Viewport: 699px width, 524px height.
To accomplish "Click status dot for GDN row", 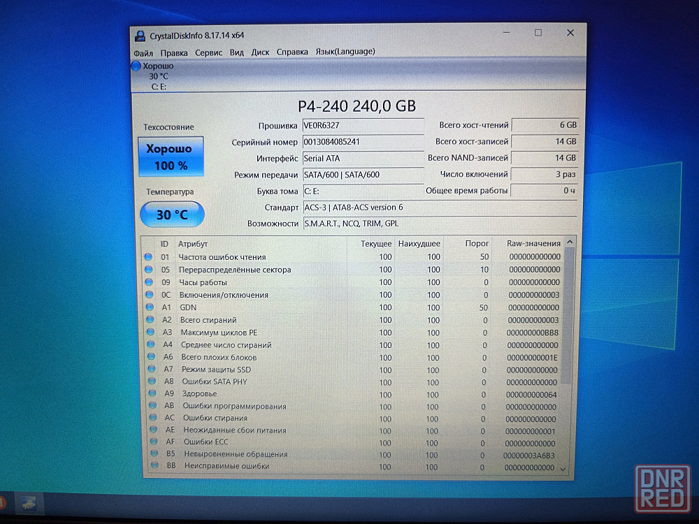I will tap(150, 307).
